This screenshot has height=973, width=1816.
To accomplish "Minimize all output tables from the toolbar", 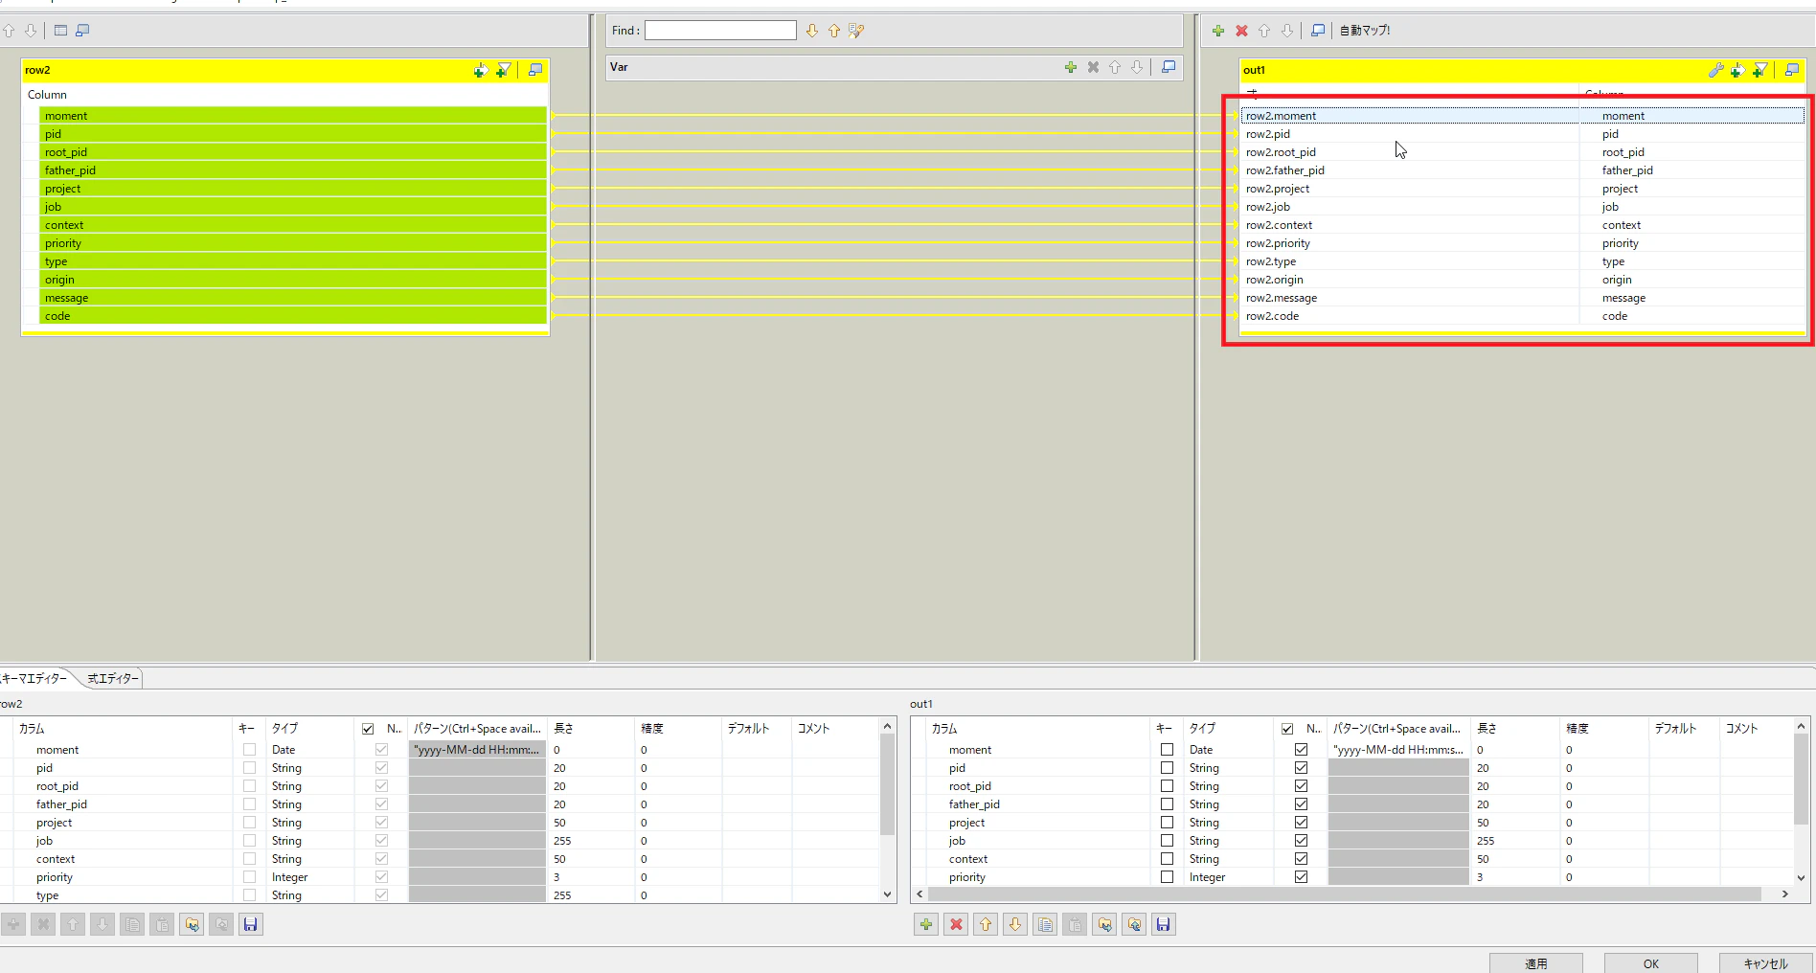I will pyautogui.click(x=1318, y=31).
